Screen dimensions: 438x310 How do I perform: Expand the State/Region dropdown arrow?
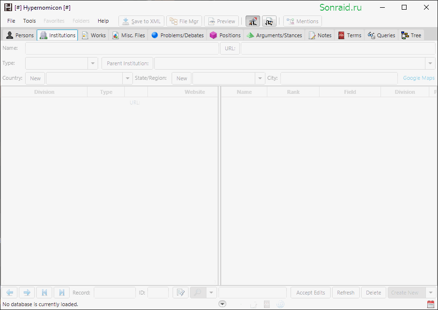[x=260, y=78]
